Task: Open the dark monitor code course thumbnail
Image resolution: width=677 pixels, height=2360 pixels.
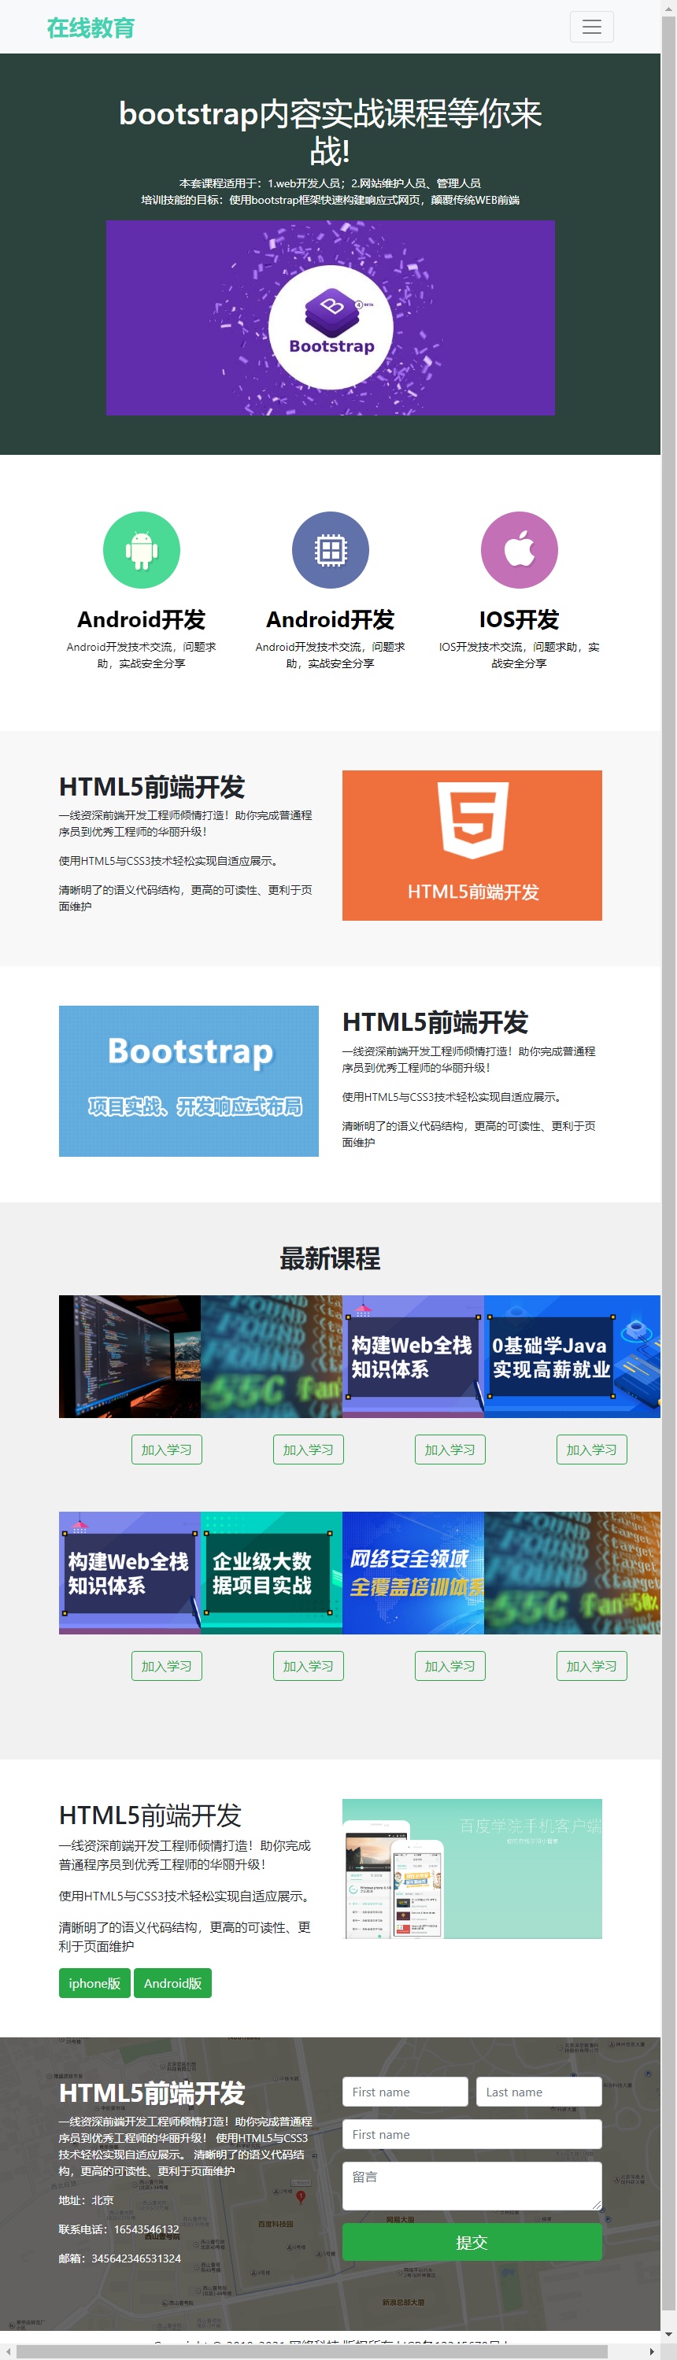Action: (x=129, y=1356)
